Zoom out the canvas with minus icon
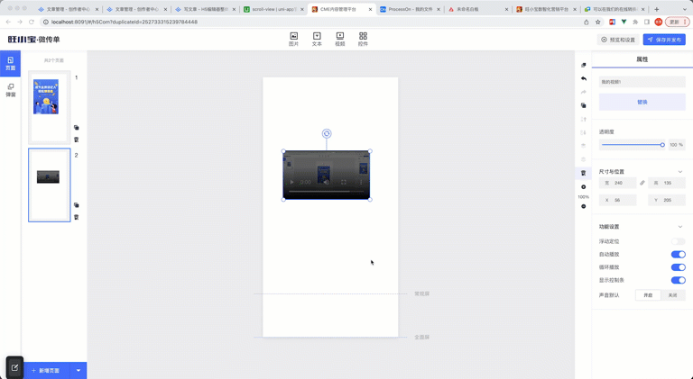This screenshot has width=693, height=379. [x=584, y=206]
